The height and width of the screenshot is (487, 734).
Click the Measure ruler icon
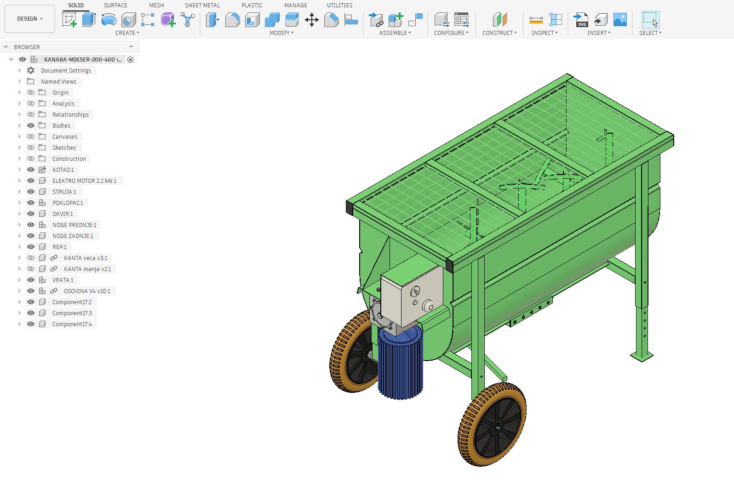(536, 20)
